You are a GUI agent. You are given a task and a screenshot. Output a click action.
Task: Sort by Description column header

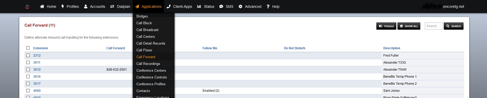coord(392,48)
